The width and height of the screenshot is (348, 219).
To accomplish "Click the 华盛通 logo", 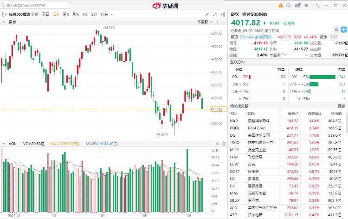I will coord(166,6).
